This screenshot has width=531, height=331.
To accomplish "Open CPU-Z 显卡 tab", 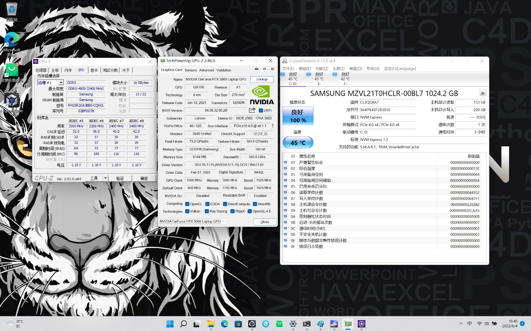I will (94, 70).
